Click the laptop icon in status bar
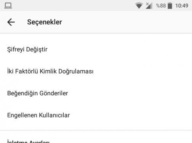Image resolution: width=192 pixels, height=143 pixels. click(8, 6)
